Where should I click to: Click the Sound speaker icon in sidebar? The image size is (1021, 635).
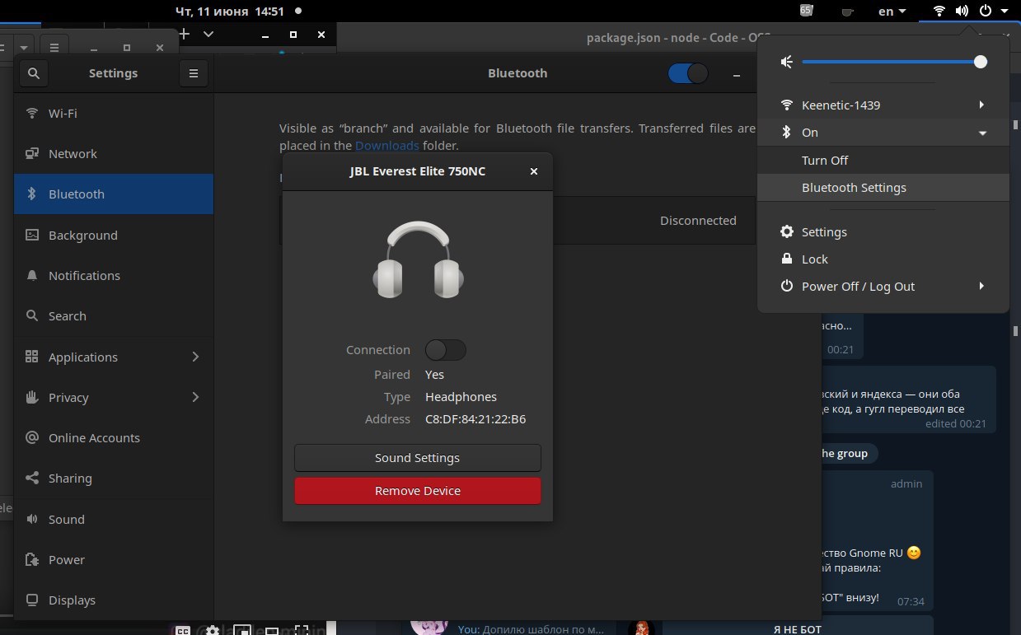point(32,519)
